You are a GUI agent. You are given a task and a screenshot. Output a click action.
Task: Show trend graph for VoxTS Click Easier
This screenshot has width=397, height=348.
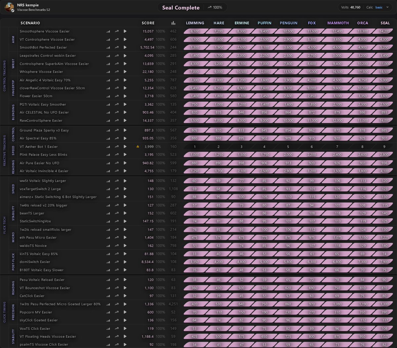[x=117, y=329]
